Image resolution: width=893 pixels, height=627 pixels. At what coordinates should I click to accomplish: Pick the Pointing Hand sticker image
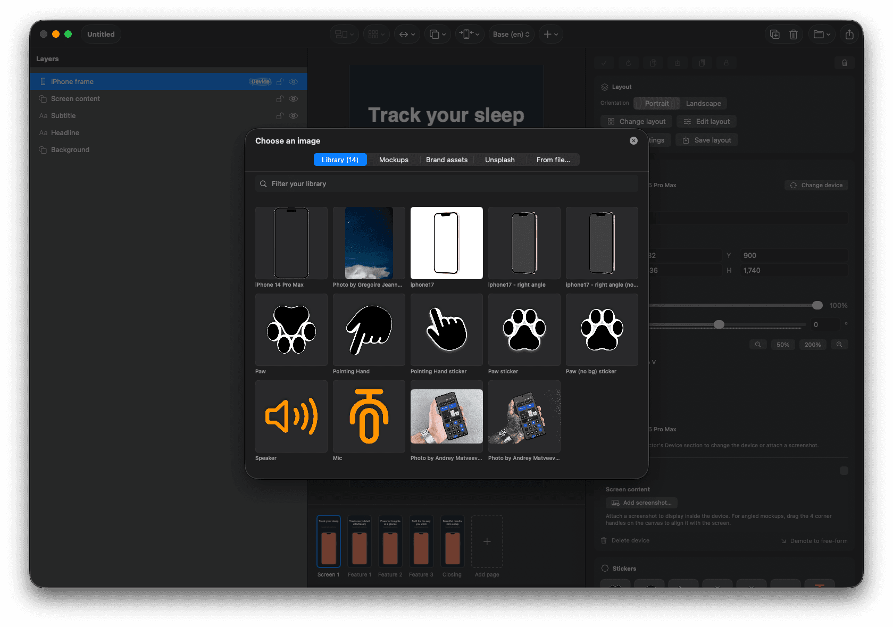tap(447, 330)
